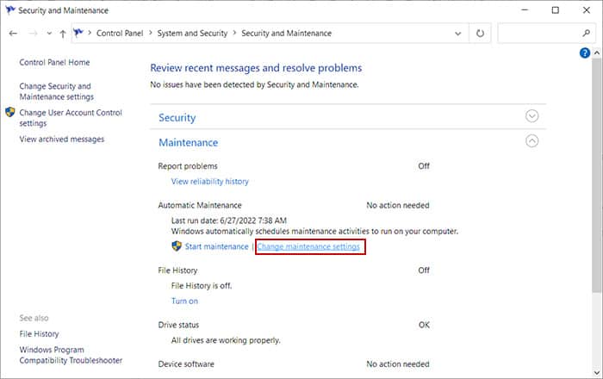This screenshot has width=603, height=379.
Task: Click 'All drives are working properly' text
Action: click(226, 340)
